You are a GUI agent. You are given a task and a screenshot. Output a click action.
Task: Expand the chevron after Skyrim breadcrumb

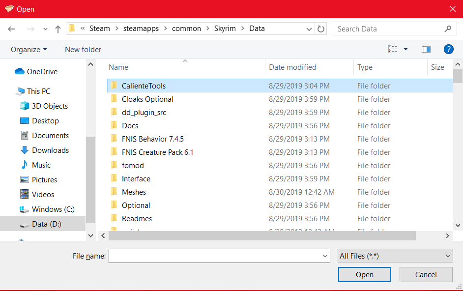(243, 29)
